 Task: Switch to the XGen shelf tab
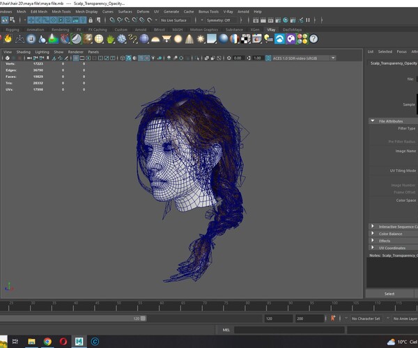click(254, 29)
